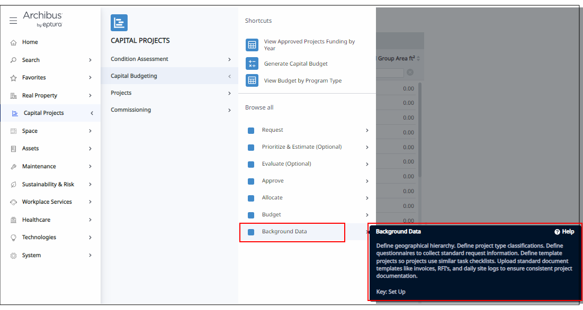Click the question mark Help icon in tooltip
Screen dimensions: 583x310
pos(557,232)
